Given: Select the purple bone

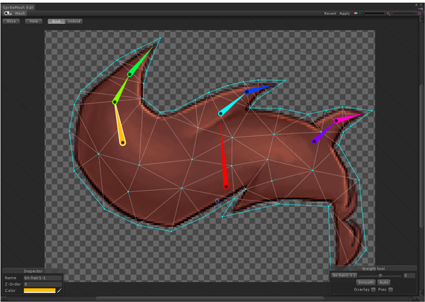Looking at the screenshot, I should coord(324,133).
